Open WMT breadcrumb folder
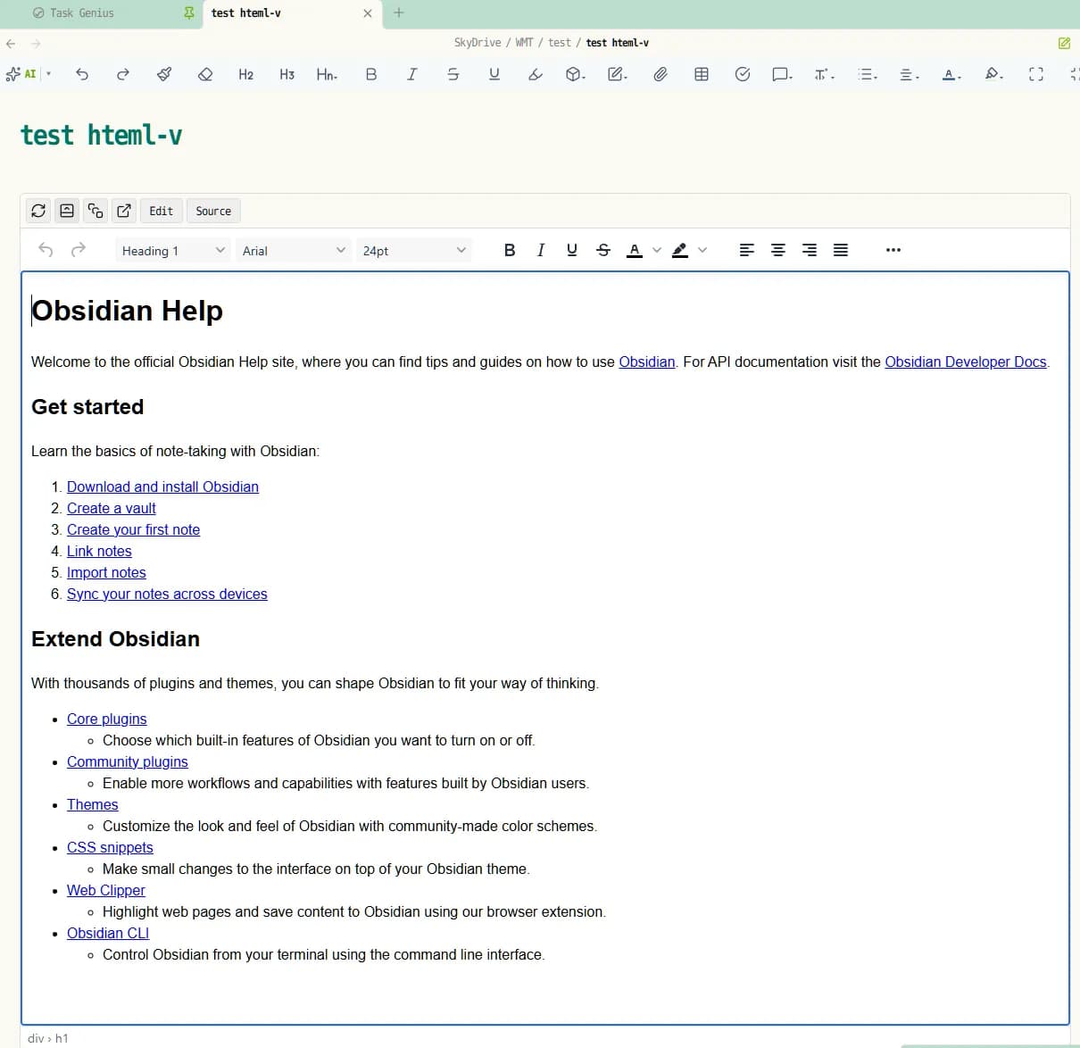 [x=524, y=43]
